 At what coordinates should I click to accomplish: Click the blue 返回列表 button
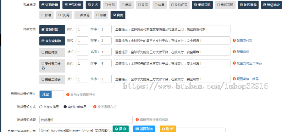pos(144,129)
